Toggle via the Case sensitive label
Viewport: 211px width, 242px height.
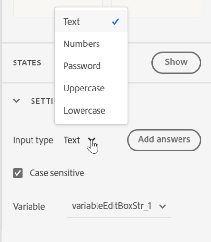point(57,173)
